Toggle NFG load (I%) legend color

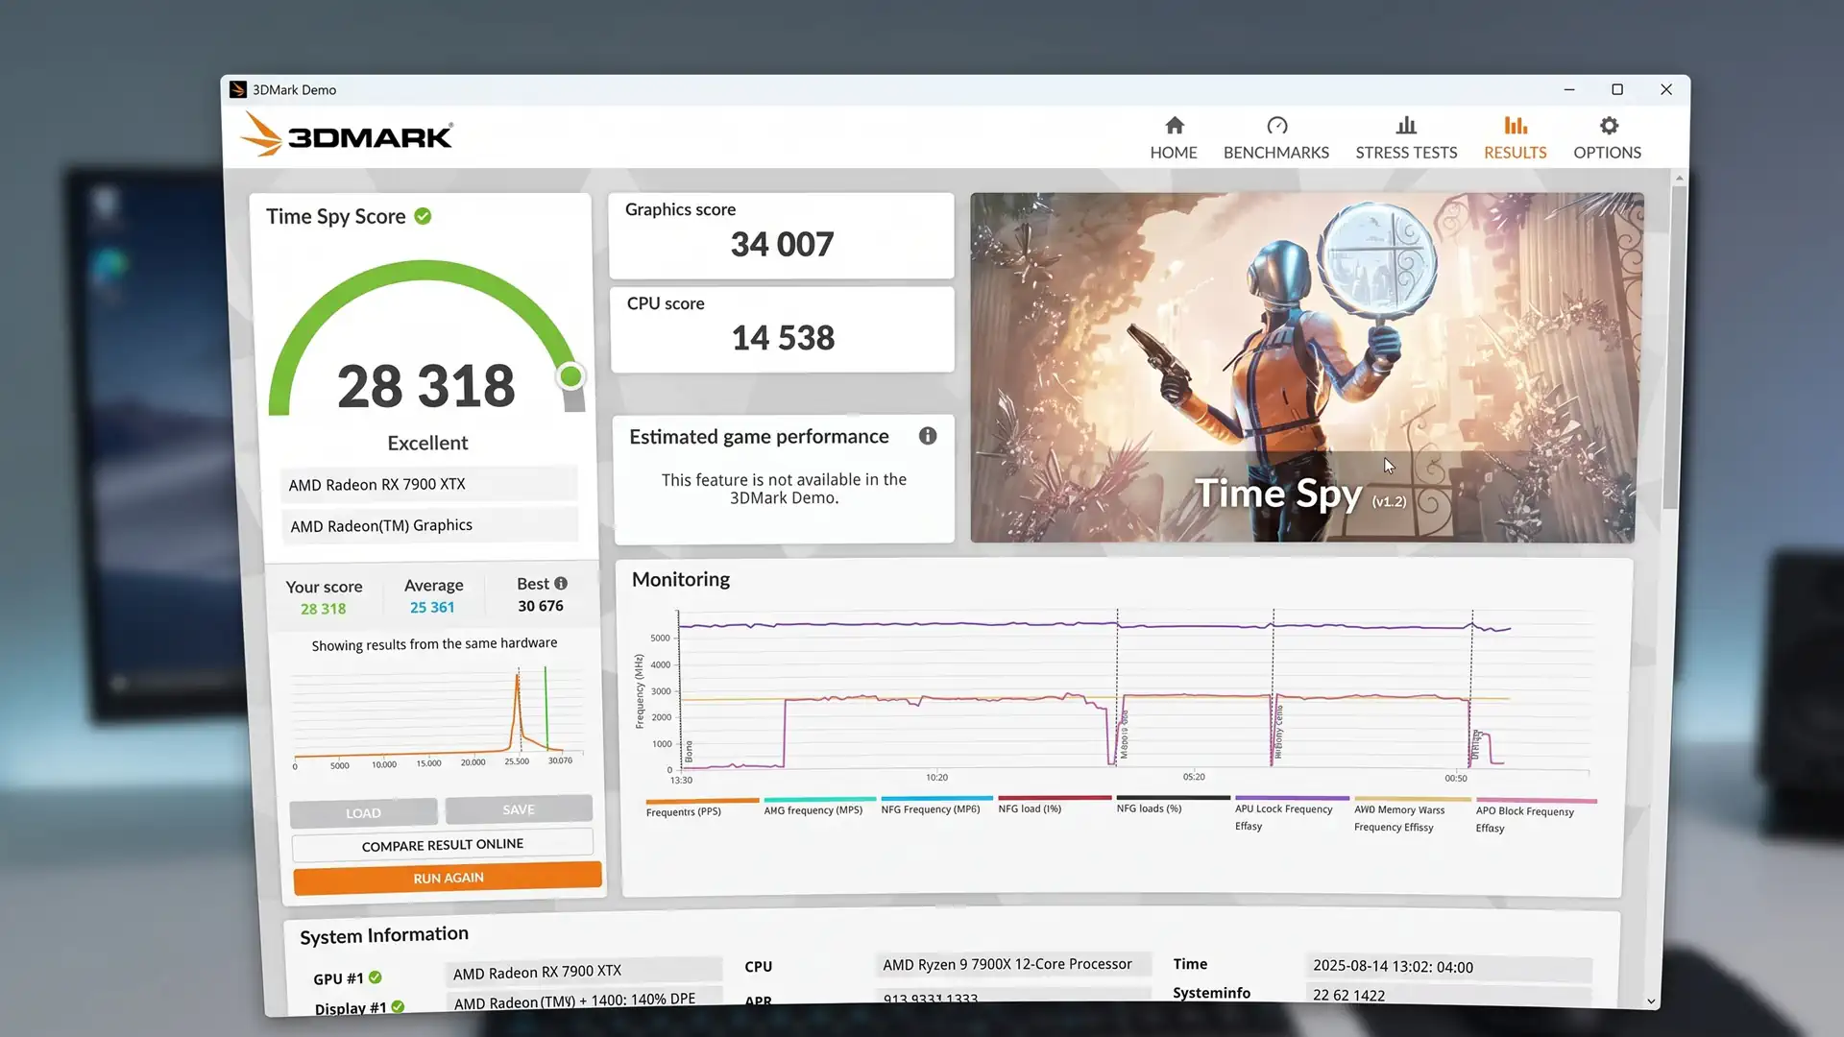(1055, 797)
